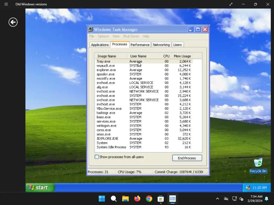The width and height of the screenshot is (274, 205).
Task: Launch Firefox from the taskbar
Action: (x=137, y=199)
